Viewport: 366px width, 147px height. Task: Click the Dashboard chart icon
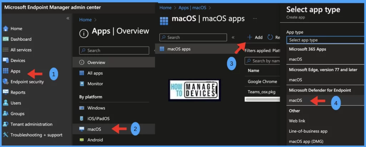(6, 39)
